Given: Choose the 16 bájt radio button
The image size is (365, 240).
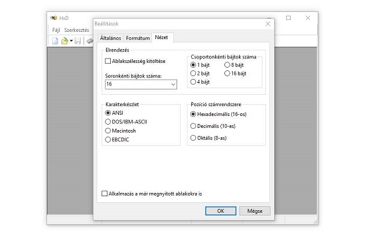Looking at the screenshot, I should click(227, 74).
